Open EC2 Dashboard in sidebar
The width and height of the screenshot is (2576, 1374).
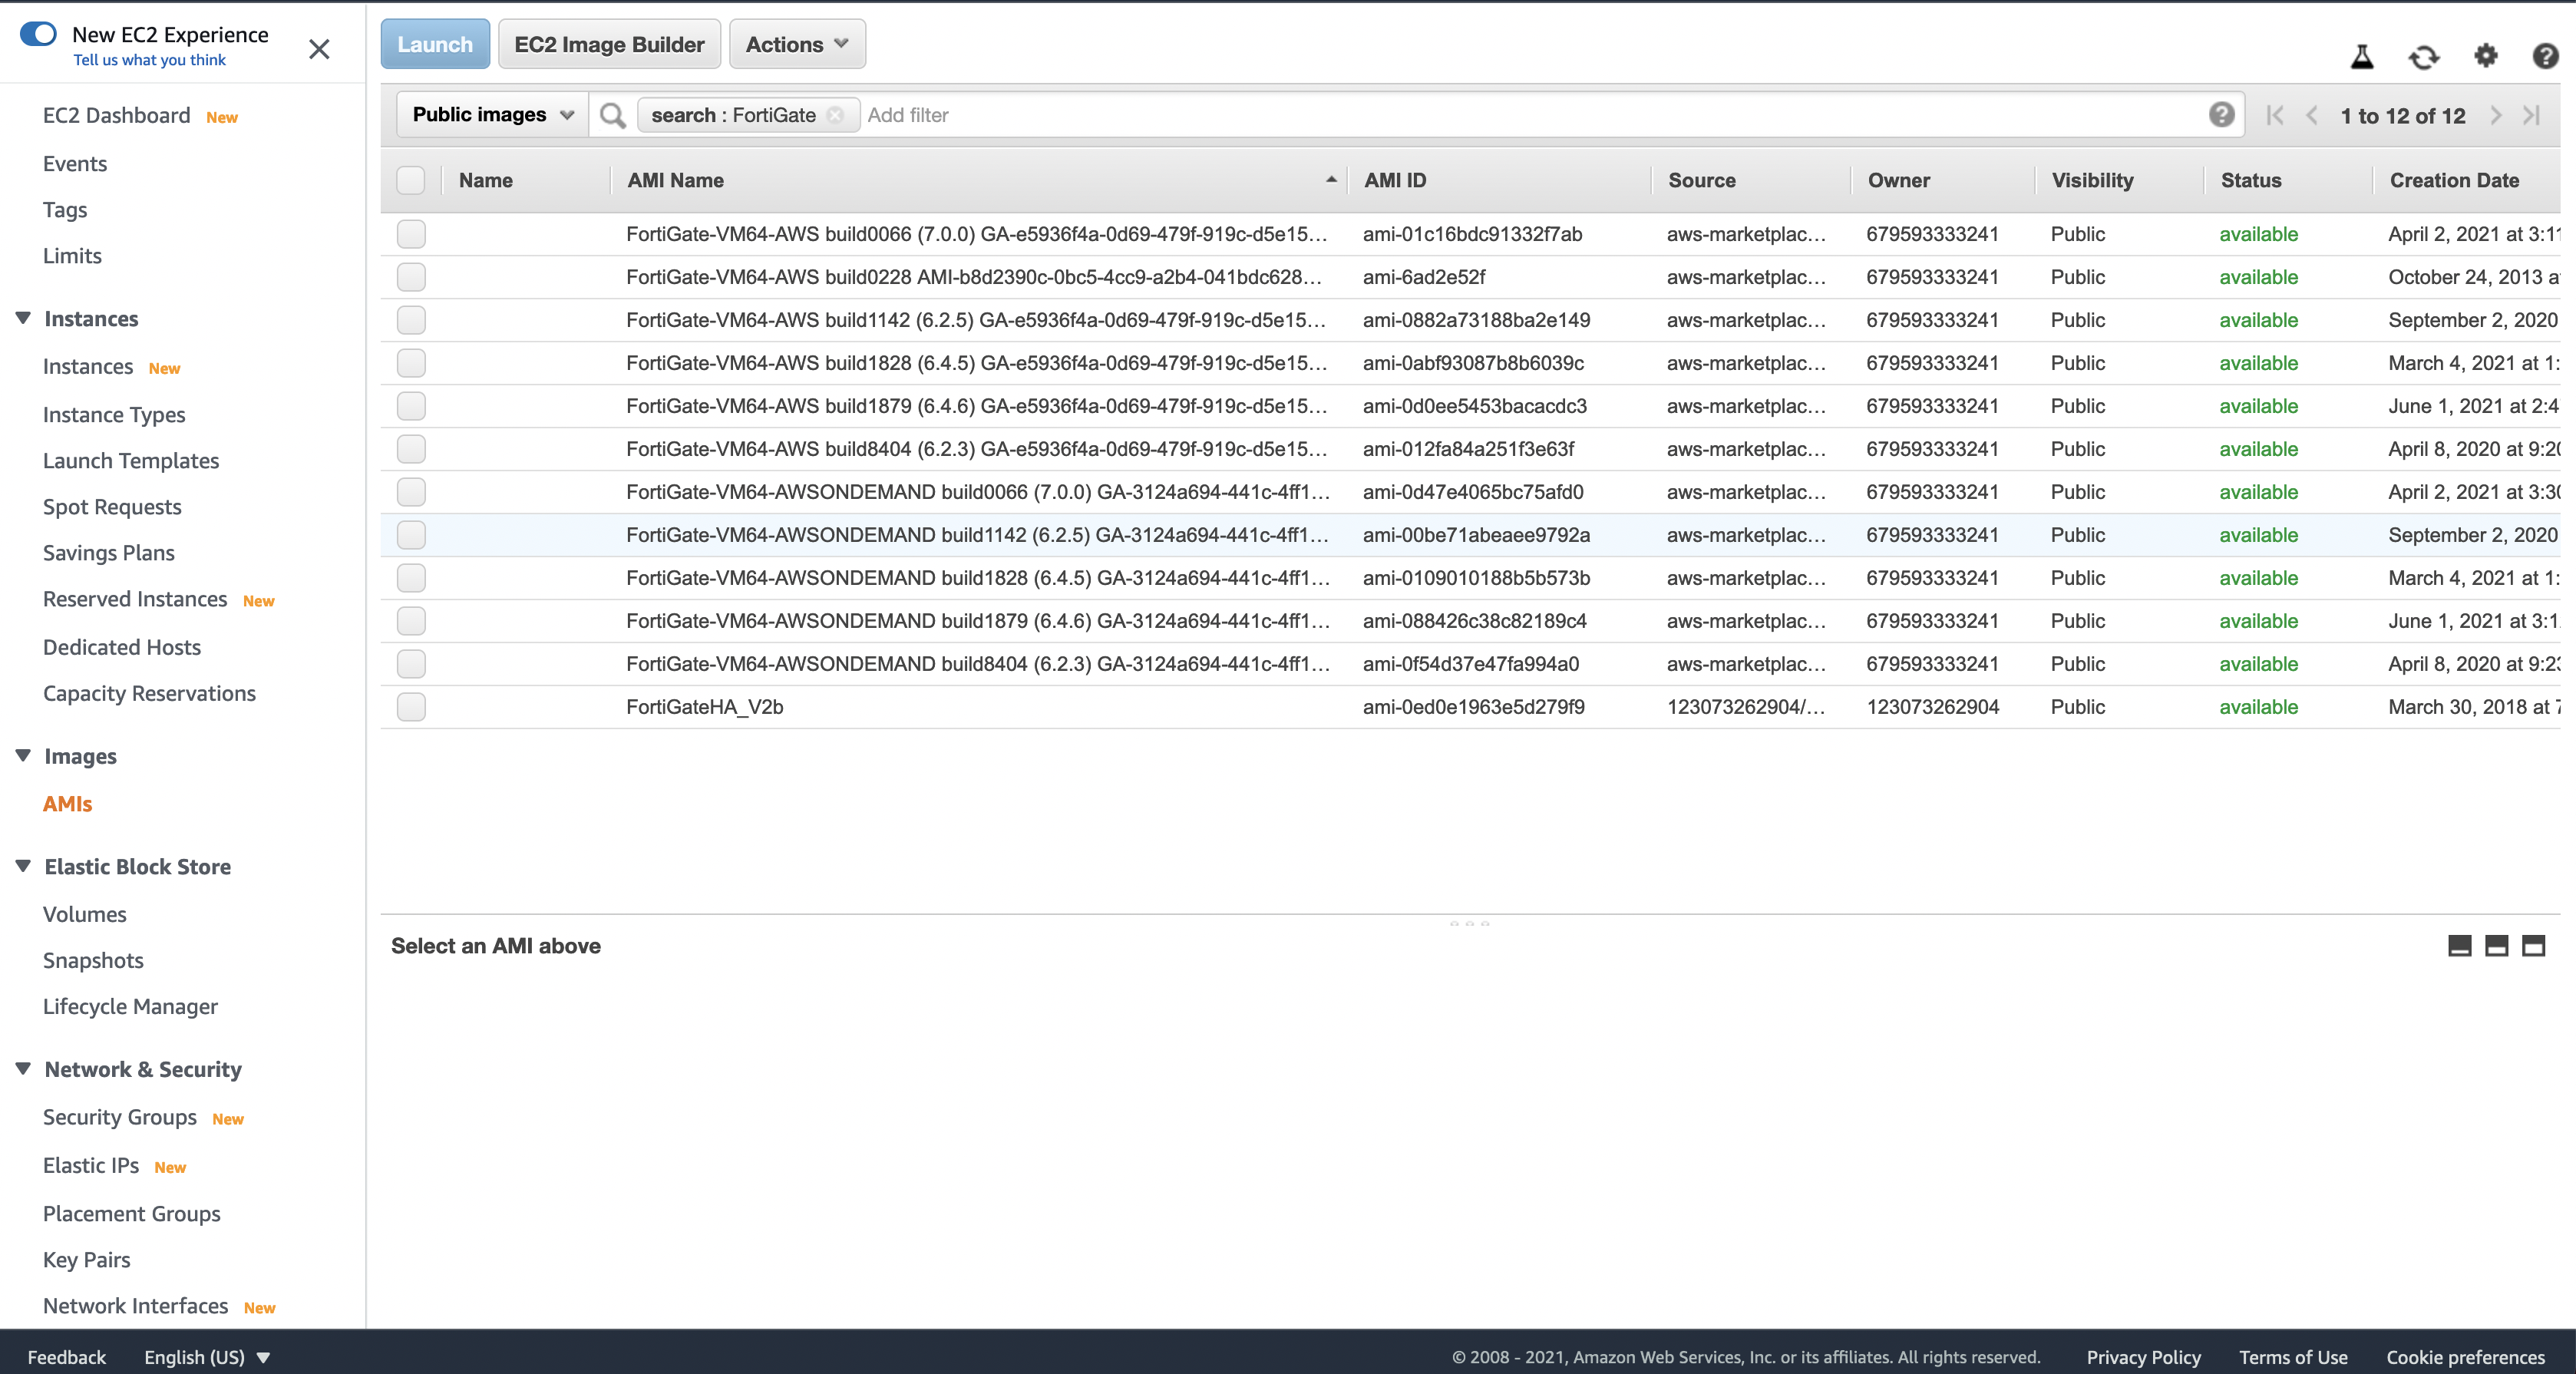116,116
